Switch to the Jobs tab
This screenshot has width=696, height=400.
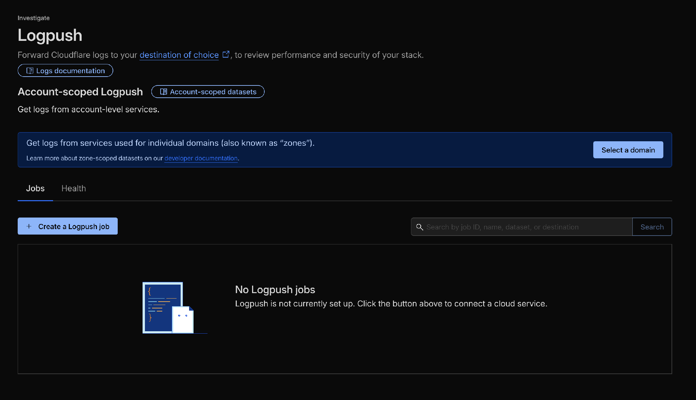pos(35,189)
